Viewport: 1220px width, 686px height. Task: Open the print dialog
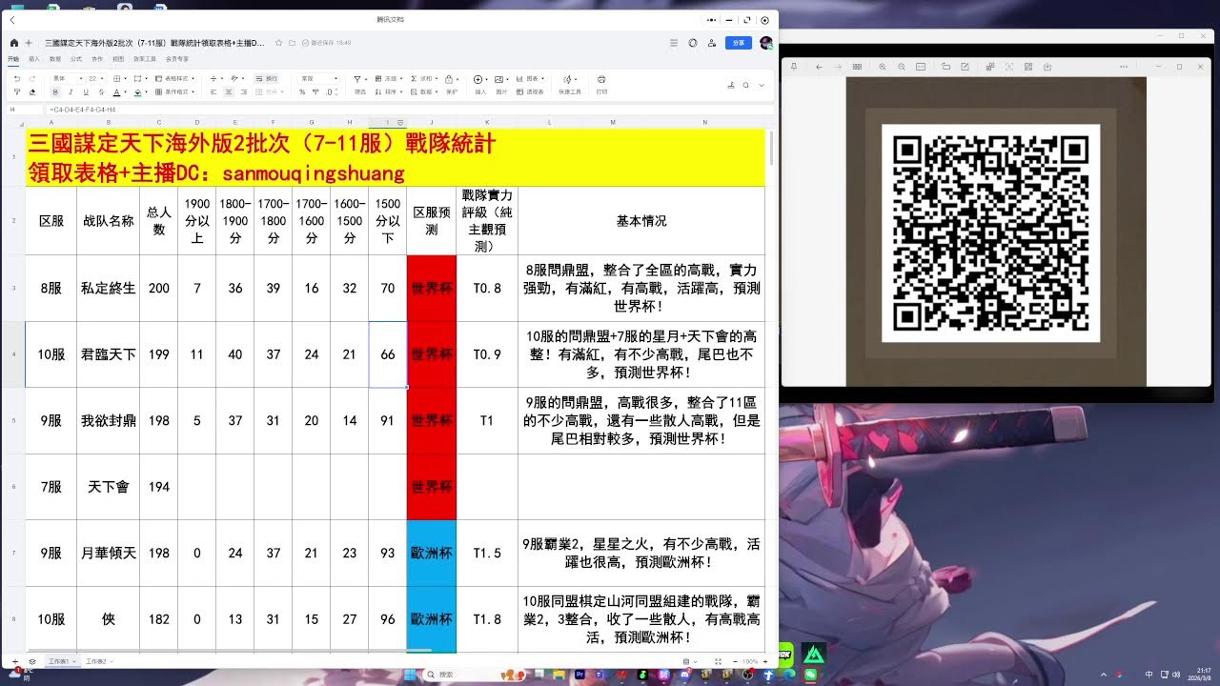pos(601,85)
